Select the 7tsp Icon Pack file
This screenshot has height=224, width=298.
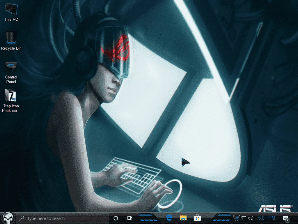coord(11,101)
